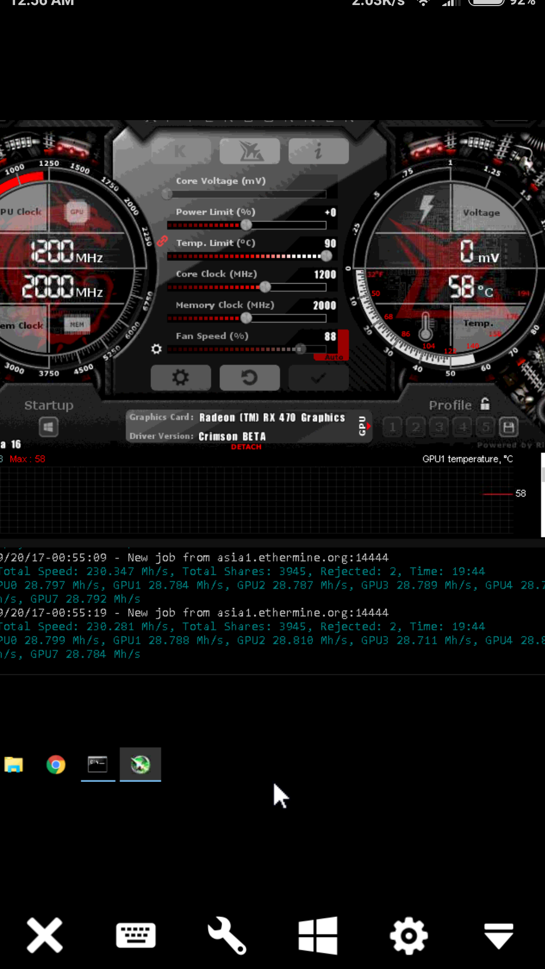Select profile slot 3
Viewport: 545px width, 969px height.
(x=439, y=427)
